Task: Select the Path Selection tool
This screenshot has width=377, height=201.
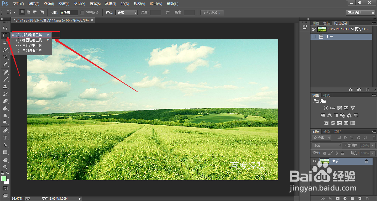Action: point(5,145)
